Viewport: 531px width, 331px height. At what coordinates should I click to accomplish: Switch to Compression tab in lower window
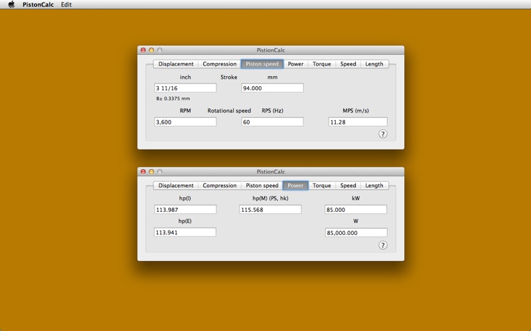220,185
